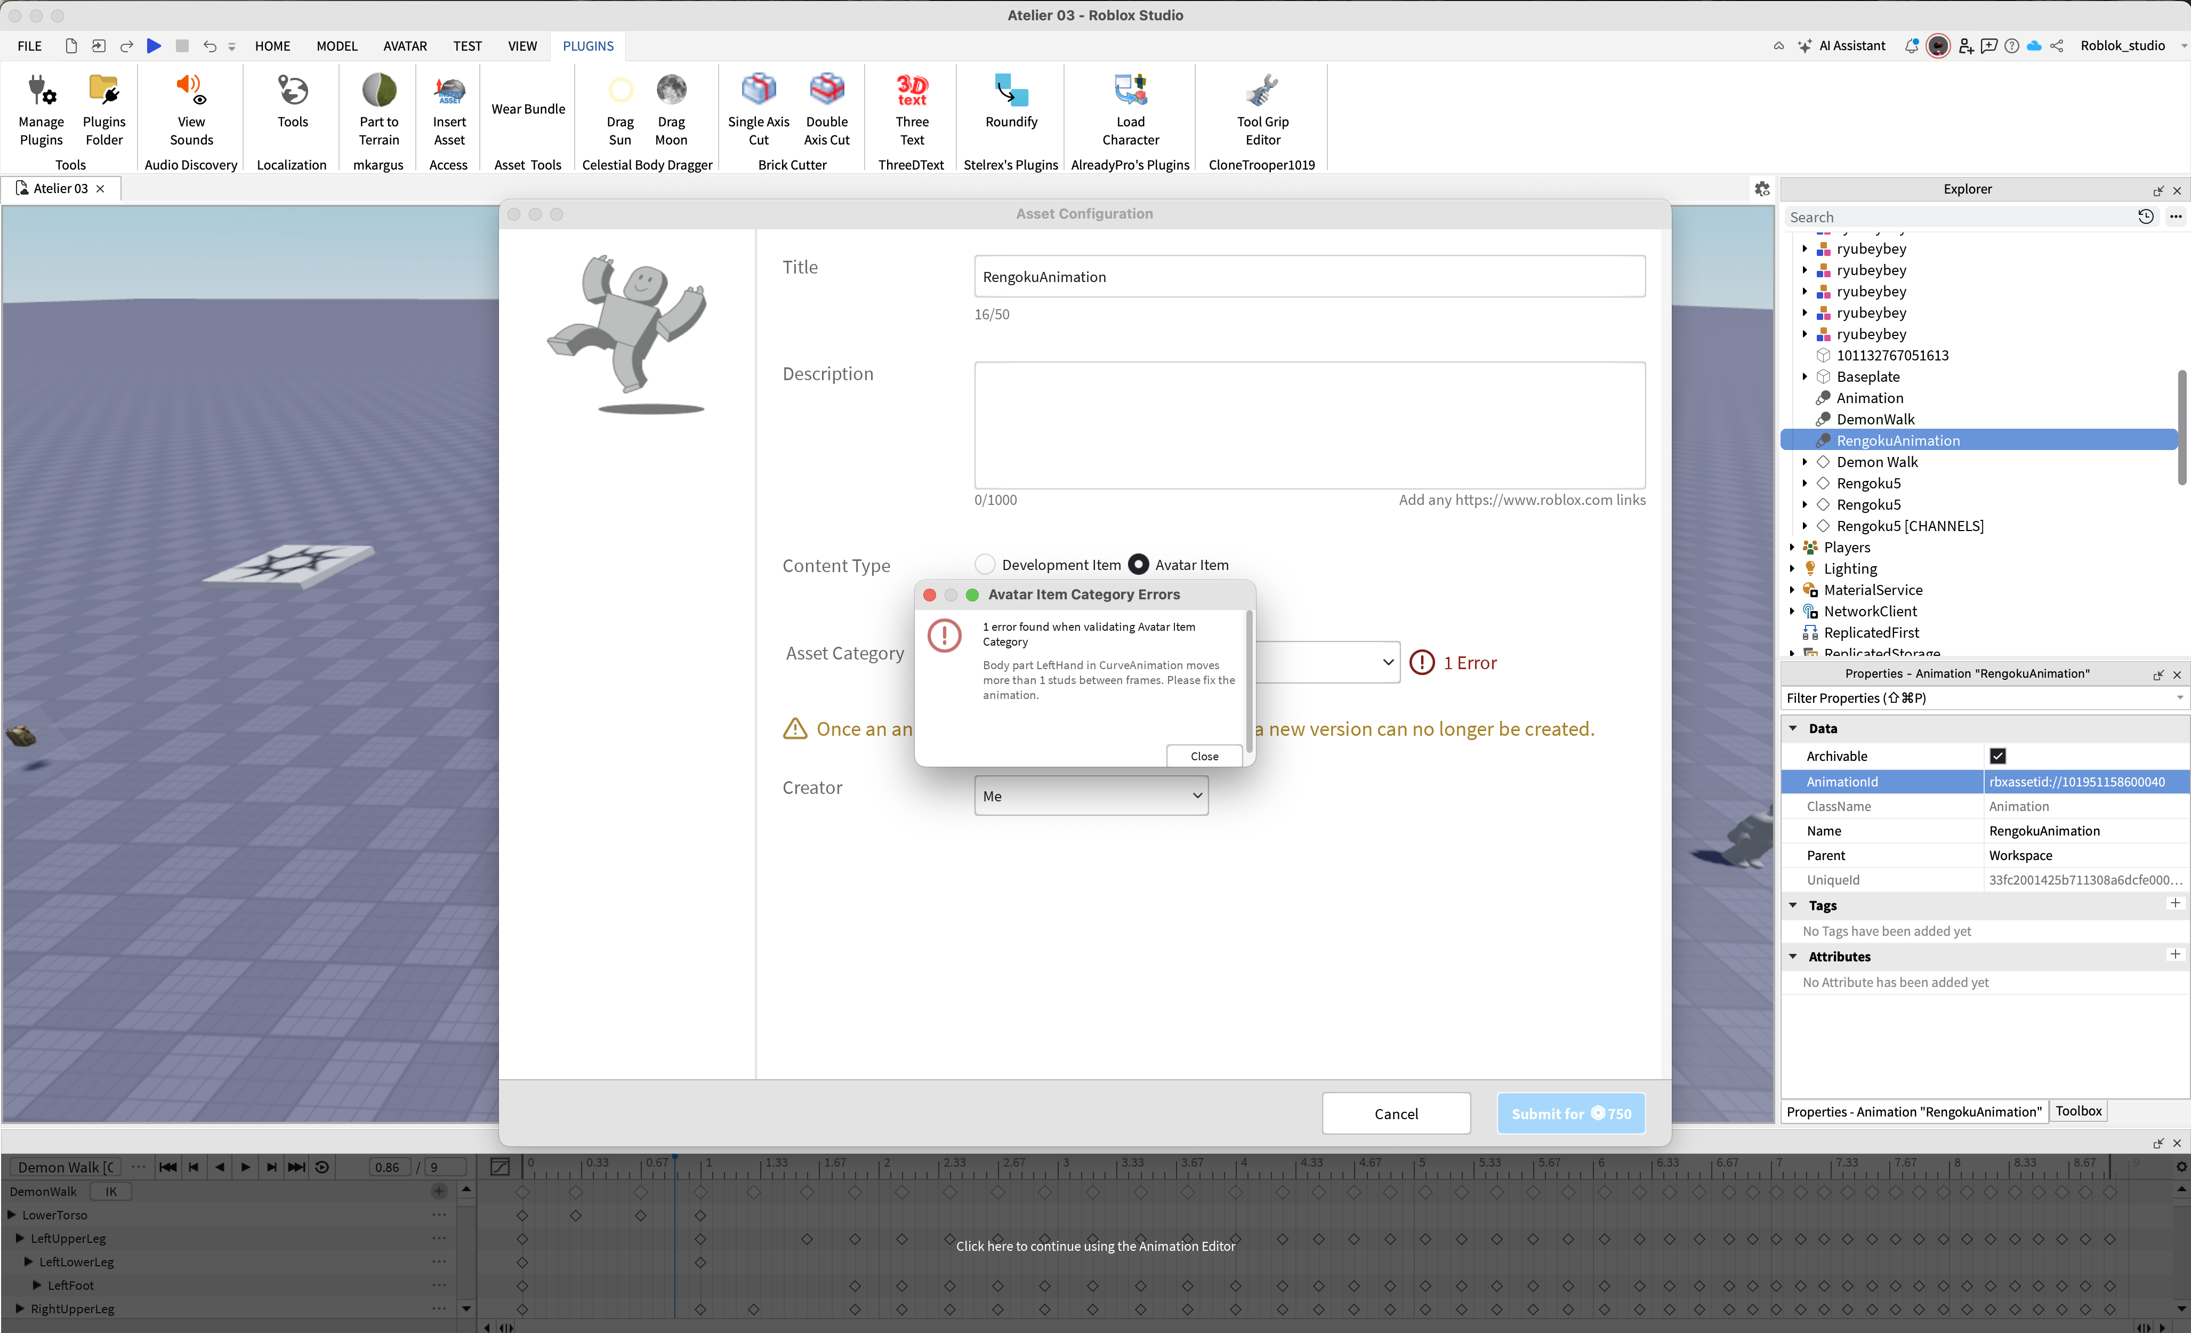Screen dimensions: 2191x1333
Task: Select Double Axis Cut tool
Action: (x=827, y=109)
